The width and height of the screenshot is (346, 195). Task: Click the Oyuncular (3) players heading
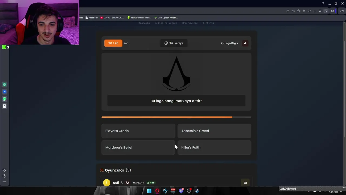coord(118,170)
